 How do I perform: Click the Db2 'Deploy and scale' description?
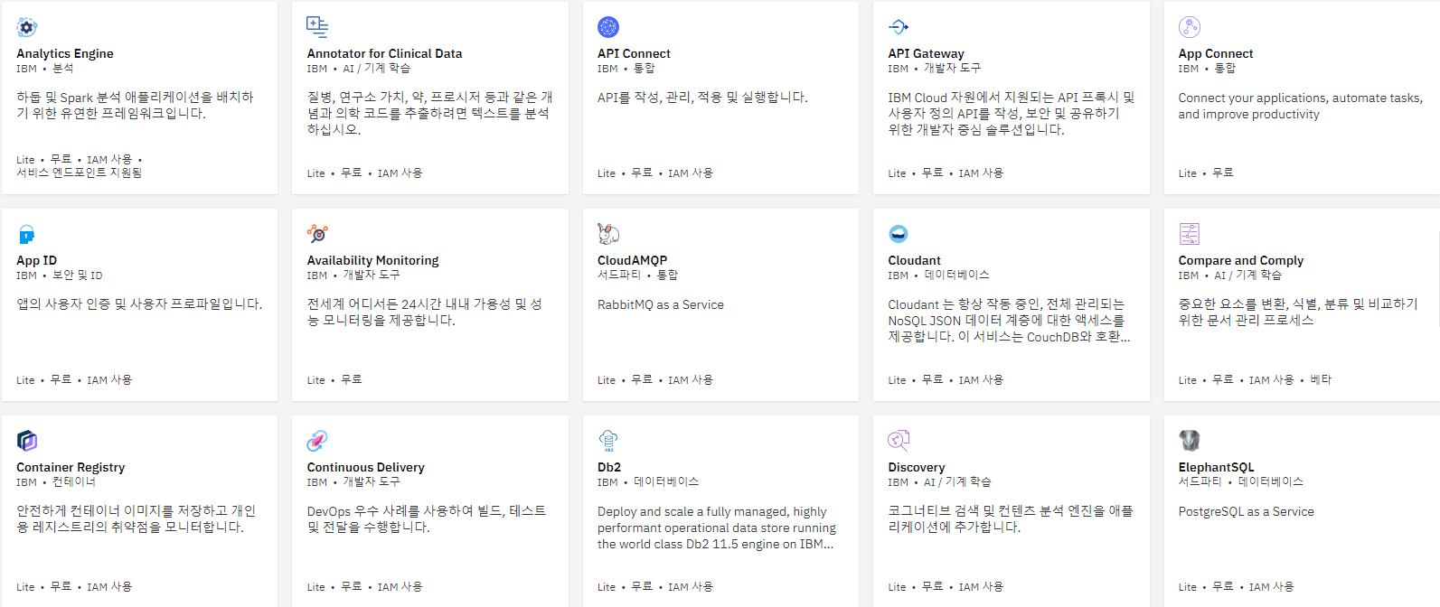click(x=716, y=528)
